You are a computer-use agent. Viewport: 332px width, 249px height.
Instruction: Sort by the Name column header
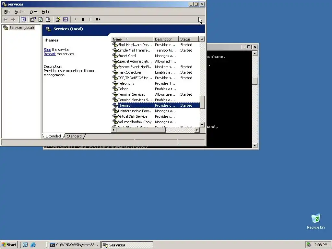point(132,39)
